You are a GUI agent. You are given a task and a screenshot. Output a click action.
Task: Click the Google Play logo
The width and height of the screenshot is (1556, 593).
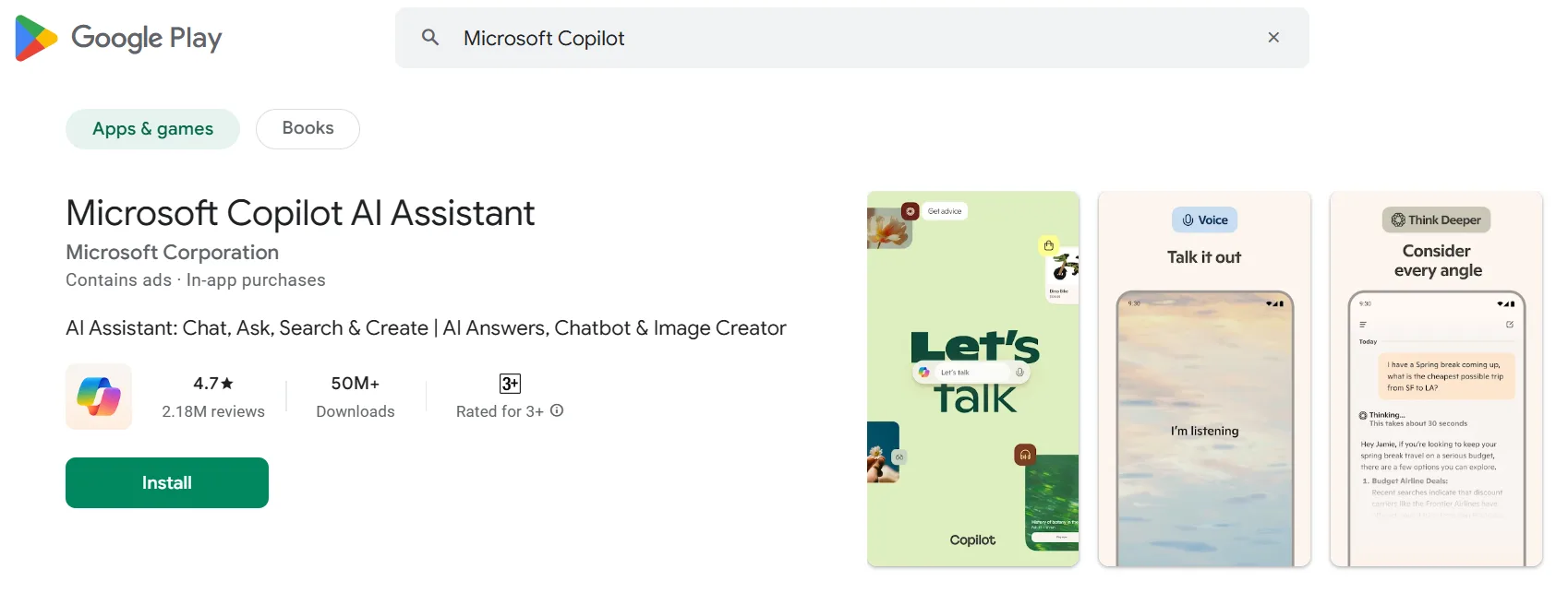(x=118, y=38)
